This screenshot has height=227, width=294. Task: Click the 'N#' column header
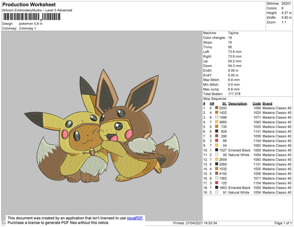[212, 104]
